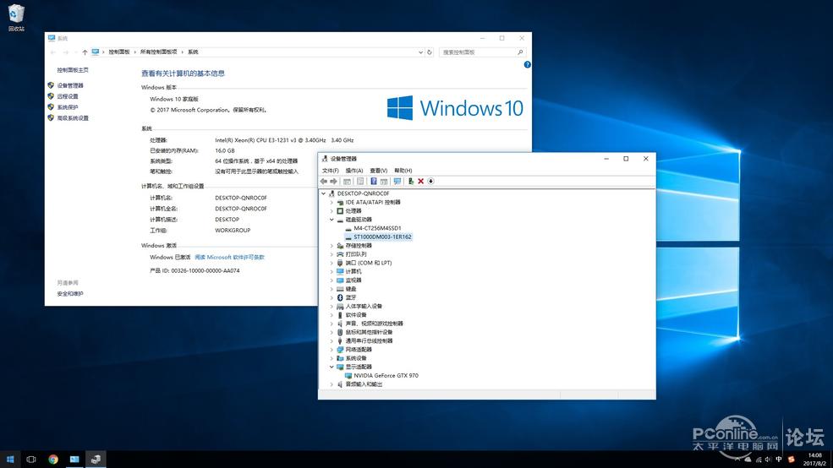Open 远程设置 link in System sidebar
The image size is (833, 468).
(x=68, y=96)
